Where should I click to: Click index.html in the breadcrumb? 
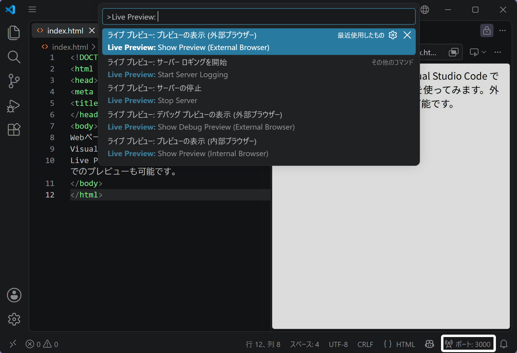point(70,47)
